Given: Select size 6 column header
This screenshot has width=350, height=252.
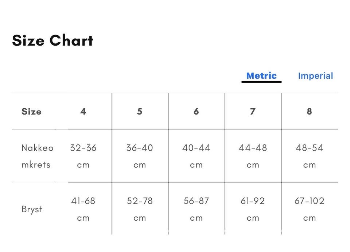Looking at the screenshot, I should click(196, 111).
